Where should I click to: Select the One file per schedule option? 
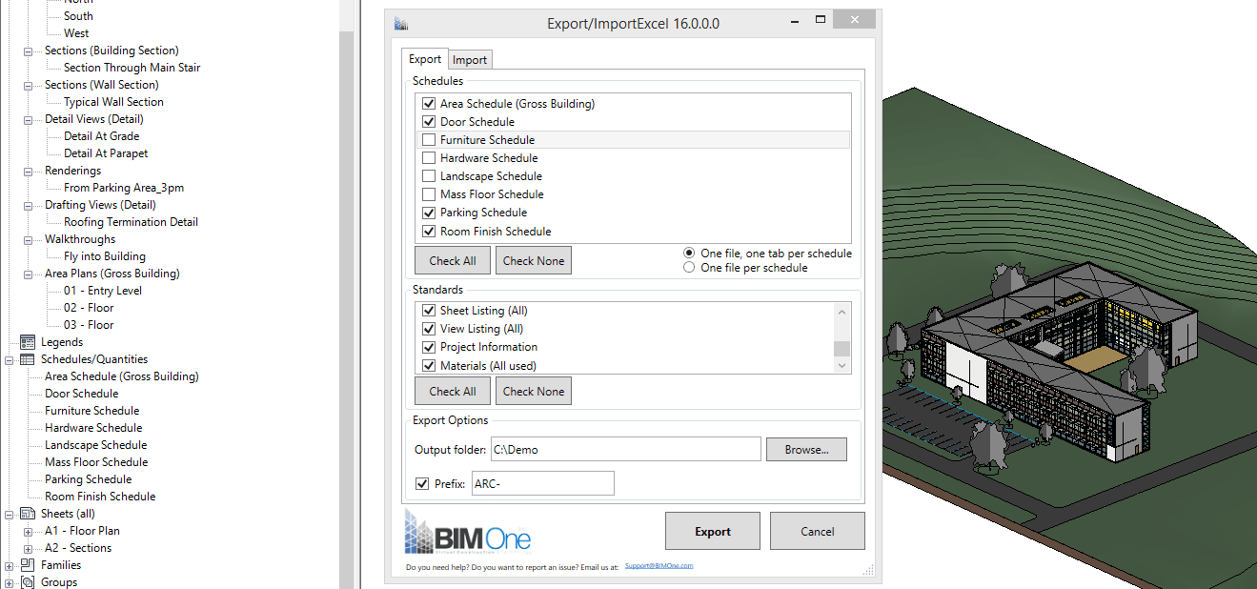click(x=689, y=266)
